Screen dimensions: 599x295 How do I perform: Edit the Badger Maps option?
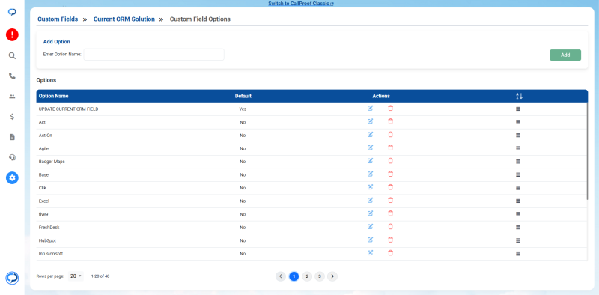[370, 161]
